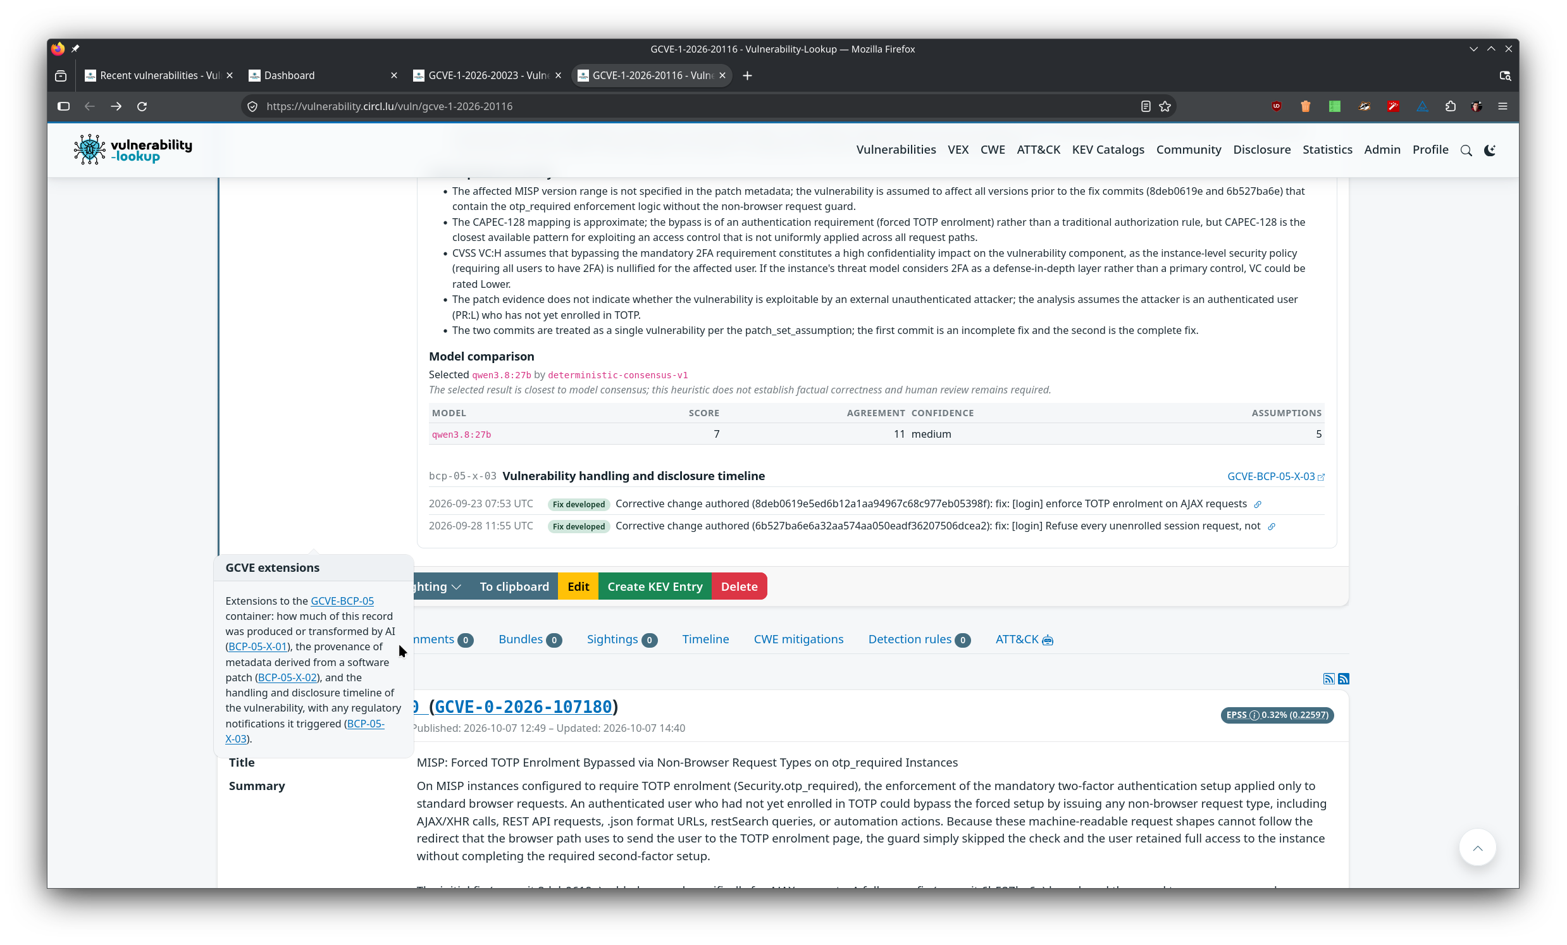Click the permalink icon for the 2026-09-23 timeline entry
The width and height of the screenshot is (1567, 945).
pyautogui.click(x=1257, y=504)
